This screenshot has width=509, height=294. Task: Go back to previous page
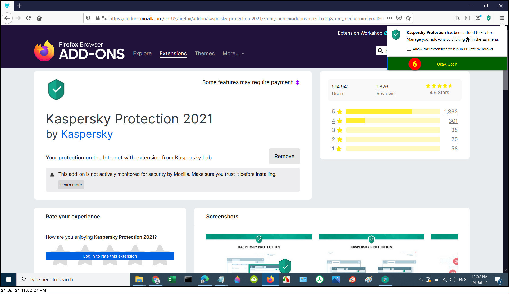(x=7, y=18)
